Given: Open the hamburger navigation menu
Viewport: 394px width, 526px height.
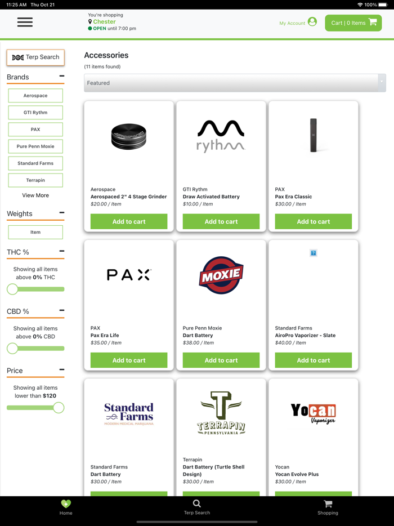Looking at the screenshot, I should point(25,22).
